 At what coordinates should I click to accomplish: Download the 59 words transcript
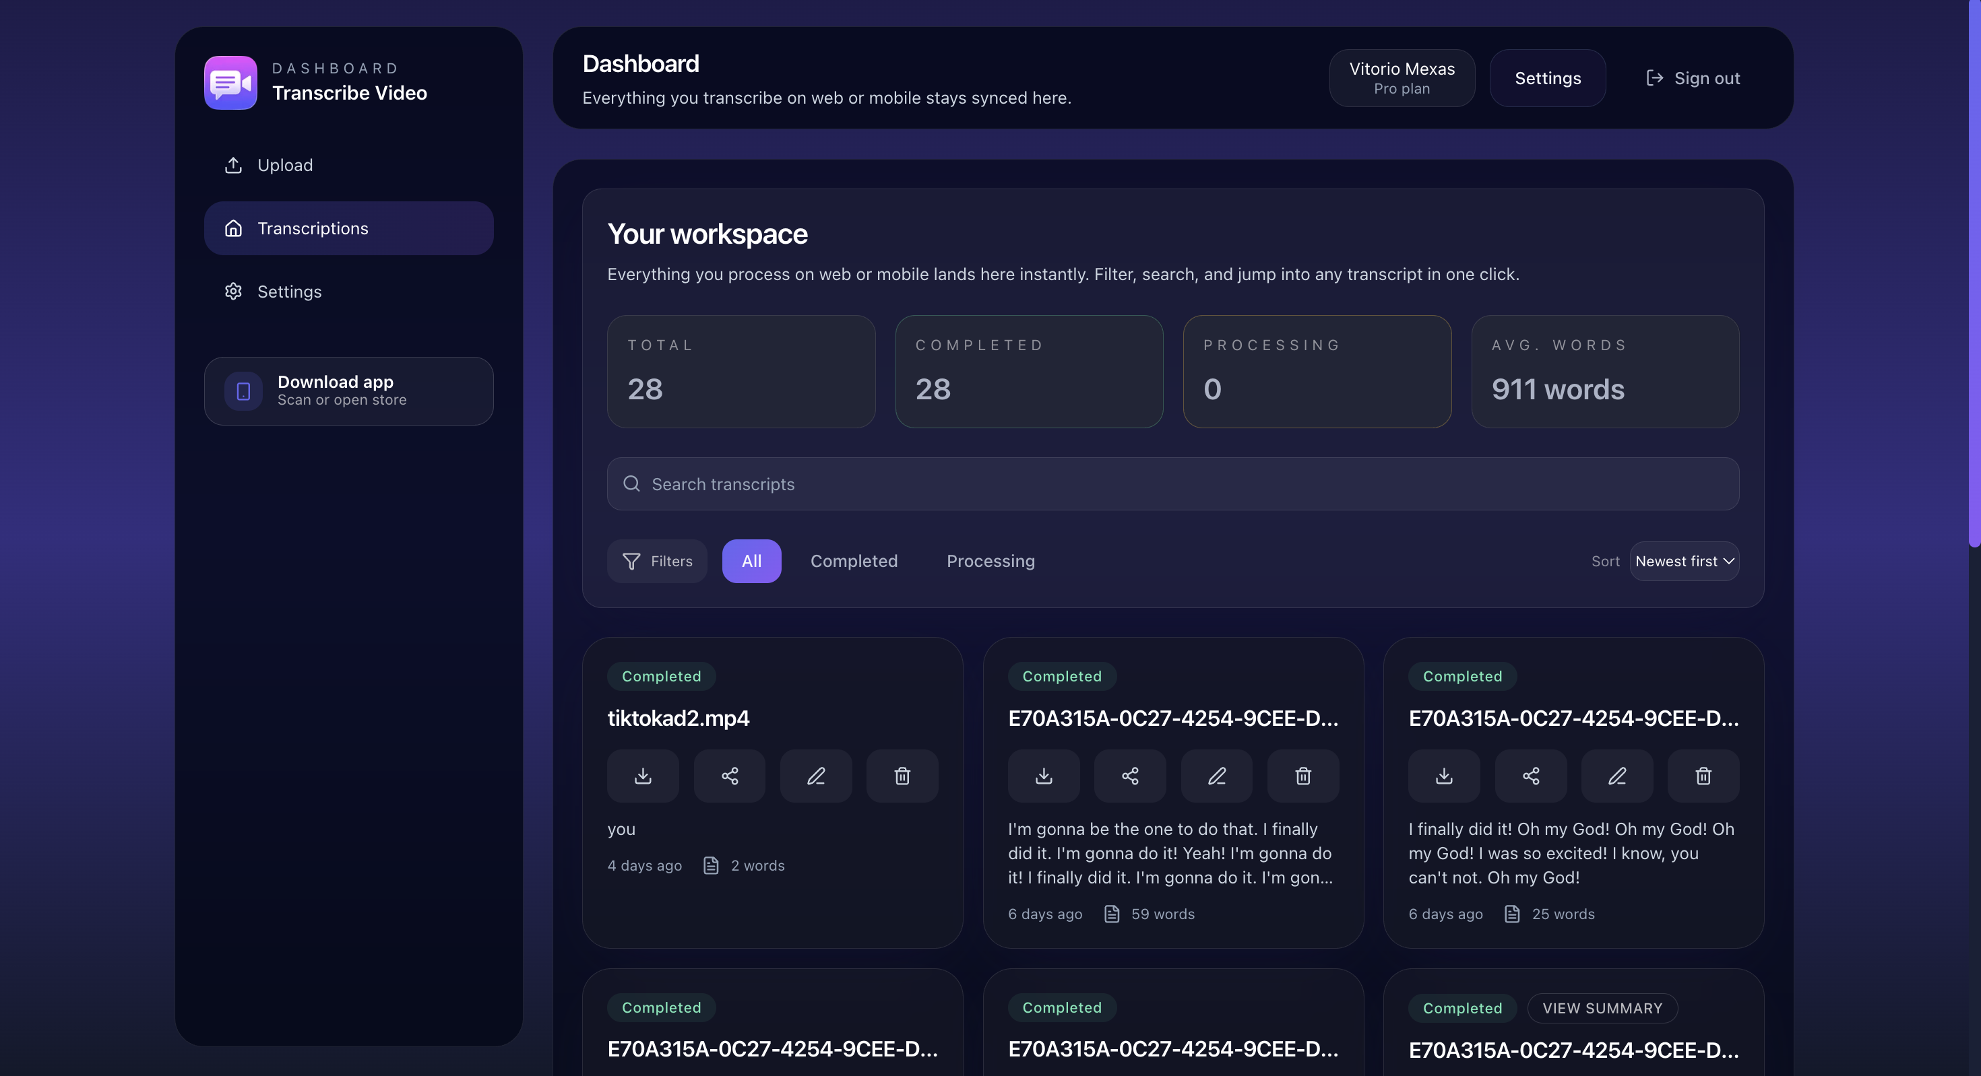tap(1044, 776)
